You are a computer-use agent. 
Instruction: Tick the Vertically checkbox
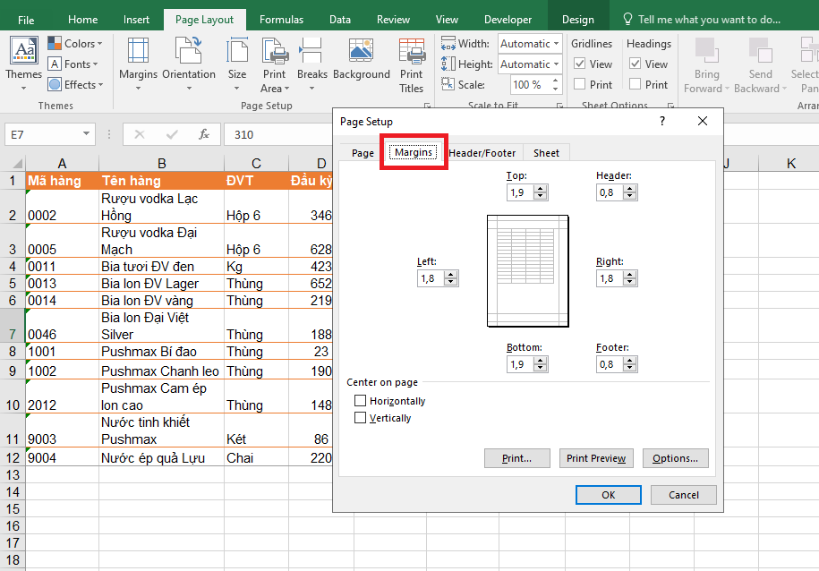coord(361,418)
